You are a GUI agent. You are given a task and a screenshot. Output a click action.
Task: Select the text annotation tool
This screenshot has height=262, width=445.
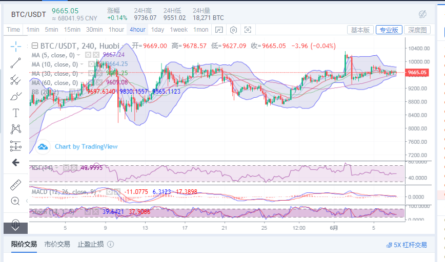click(15, 112)
